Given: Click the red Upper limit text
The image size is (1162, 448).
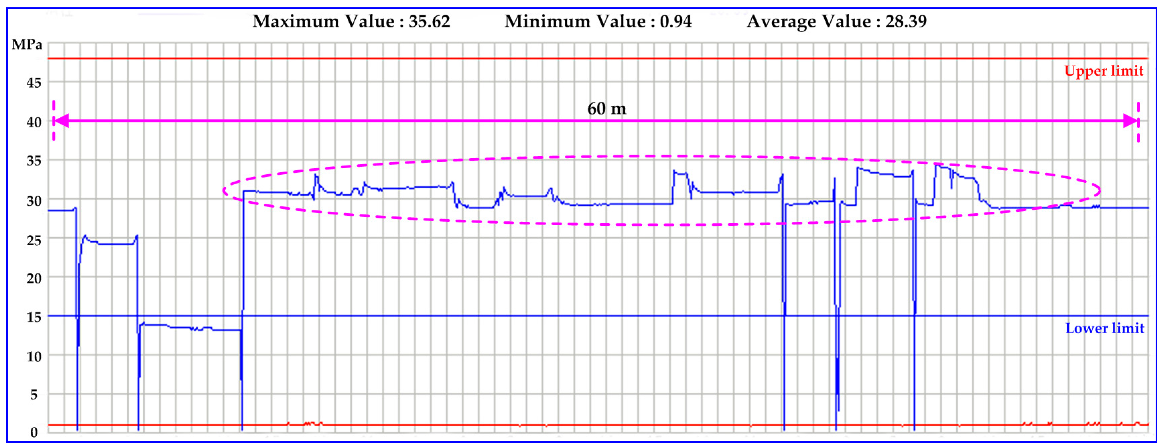Looking at the screenshot, I should click(1103, 71).
